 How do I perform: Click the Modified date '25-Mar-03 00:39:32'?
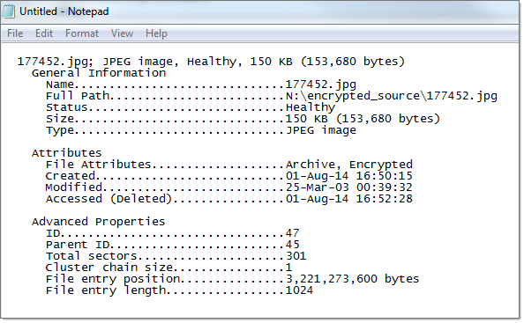pos(349,187)
